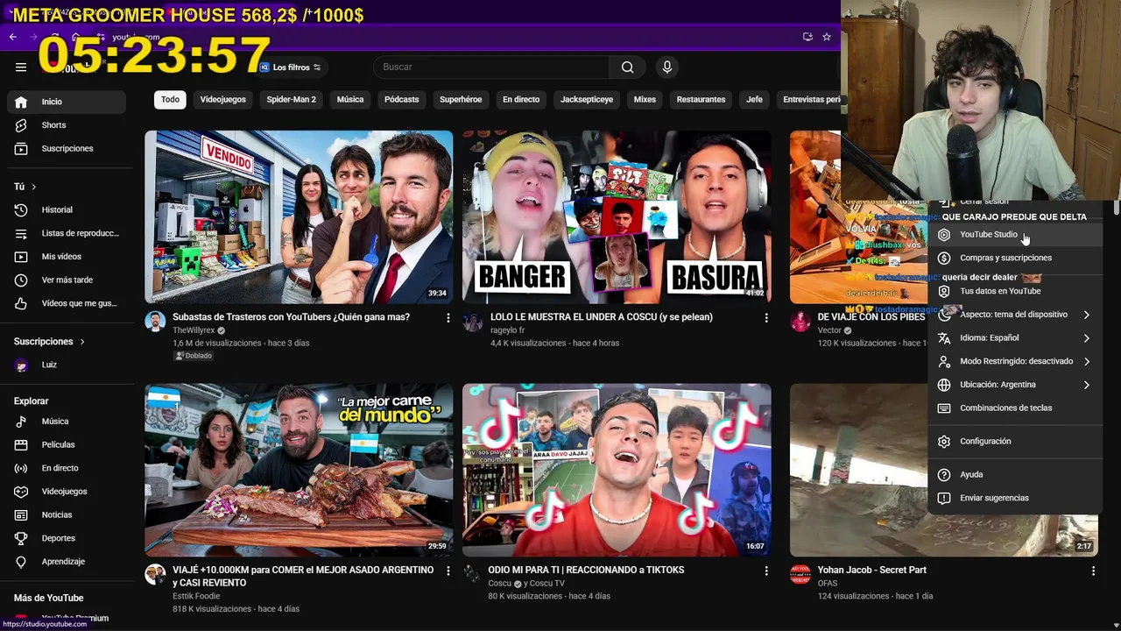This screenshot has height=631, width=1121.
Task: Click the search magnifier button
Action: (627, 67)
